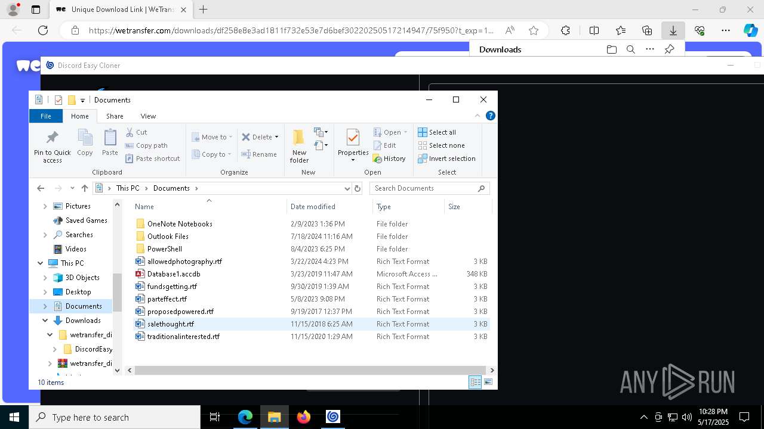
Task: Expand address bar history dropdown
Action: click(347, 188)
